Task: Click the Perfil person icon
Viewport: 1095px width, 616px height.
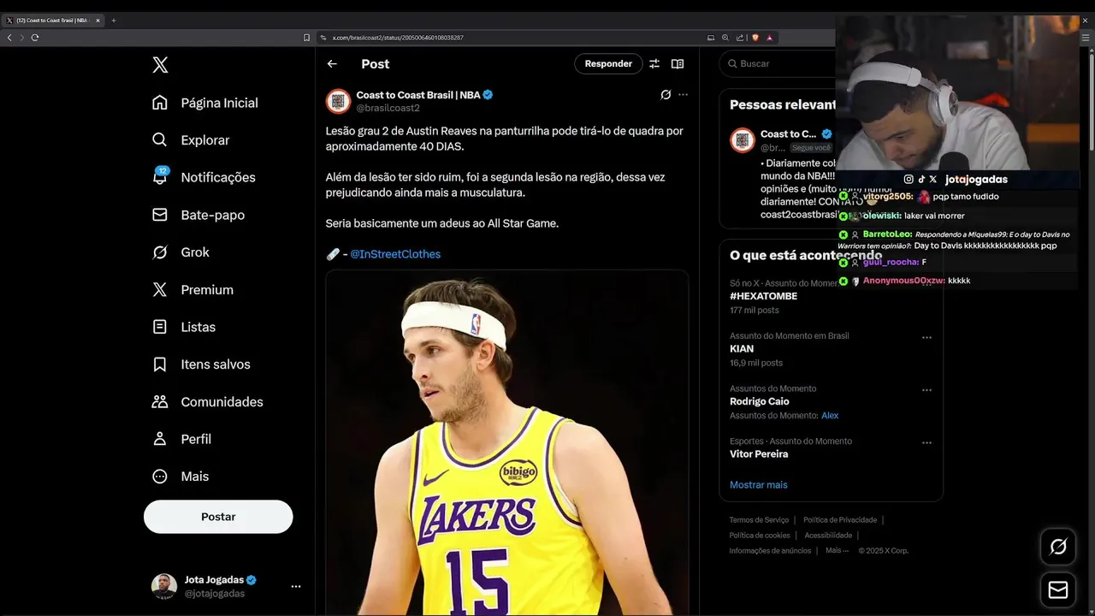Action: 160,439
